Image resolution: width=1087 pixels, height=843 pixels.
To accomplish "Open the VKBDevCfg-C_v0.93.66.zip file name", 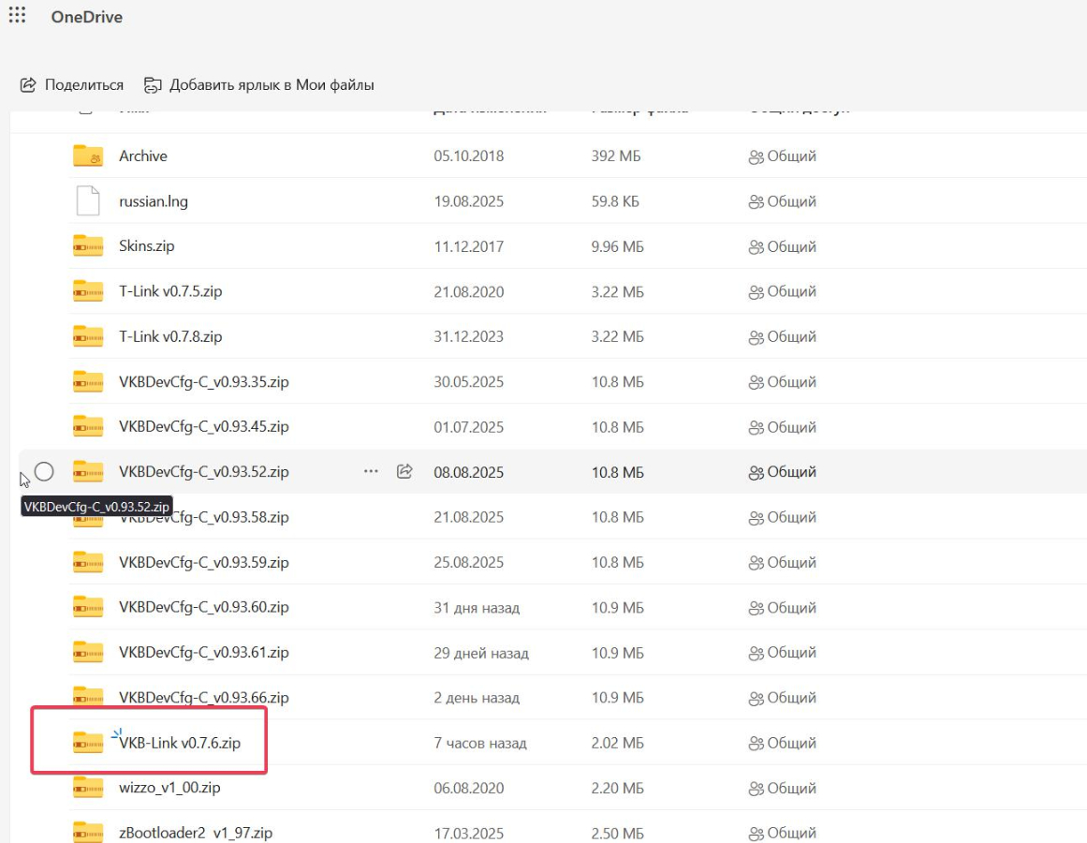I will 203,698.
